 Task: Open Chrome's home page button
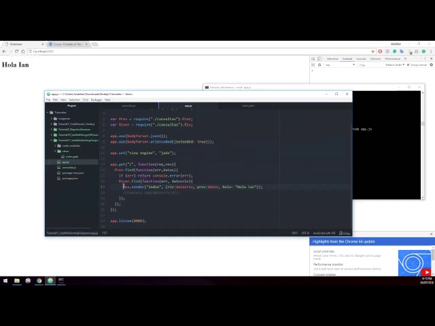click(x=23, y=52)
